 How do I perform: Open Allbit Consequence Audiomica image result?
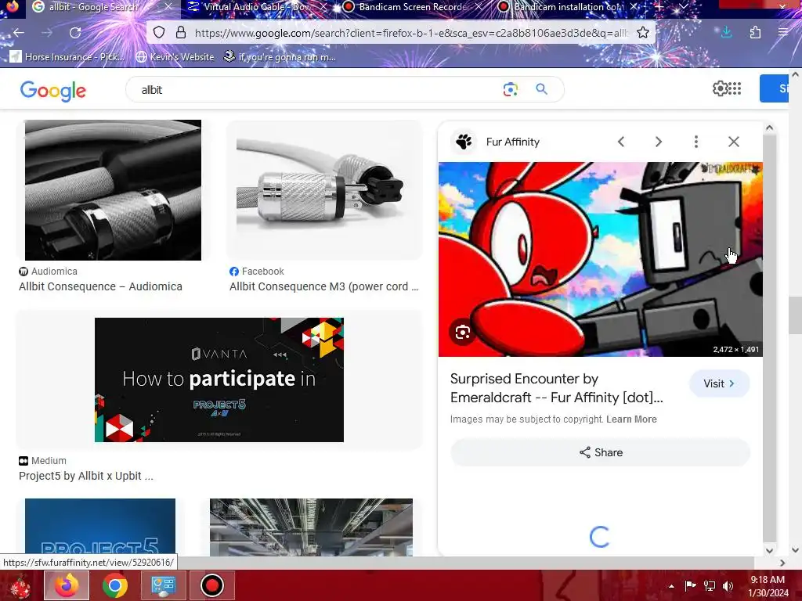pos(113,190)
